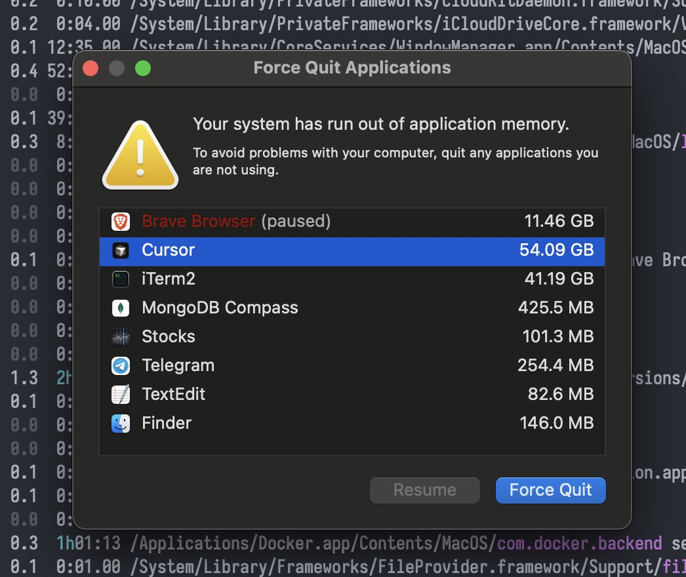Viewport: 686px width, 577px height.
Task: Click the iCloudDriveCore.framework path in terminal
Action: (407, 24)
